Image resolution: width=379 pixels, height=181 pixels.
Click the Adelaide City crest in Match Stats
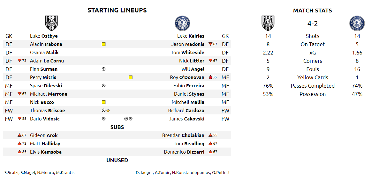pos(268,23)
